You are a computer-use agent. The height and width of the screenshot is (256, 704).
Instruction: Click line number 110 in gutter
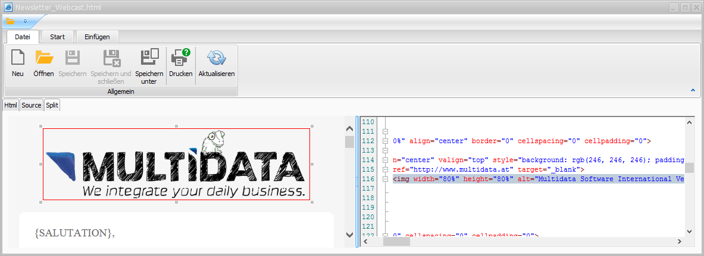coord(368,122)
